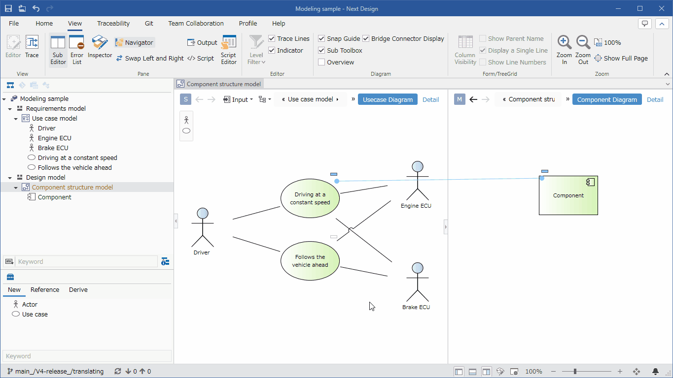
Task: Click the minus zoom button in status bar
Action: coord(553,372)
